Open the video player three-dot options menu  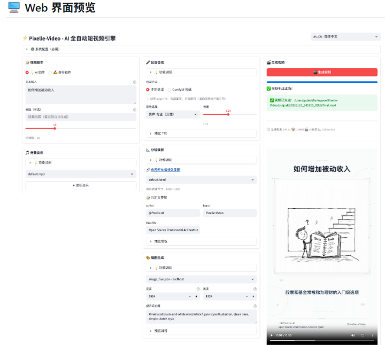373,335
